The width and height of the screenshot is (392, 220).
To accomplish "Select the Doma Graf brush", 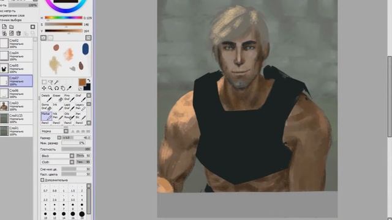I will 47,107.
